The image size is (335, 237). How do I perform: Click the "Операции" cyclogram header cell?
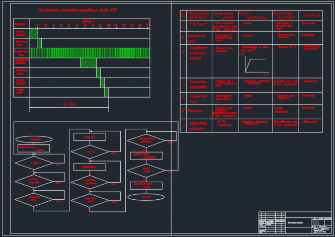pos(21,24)
